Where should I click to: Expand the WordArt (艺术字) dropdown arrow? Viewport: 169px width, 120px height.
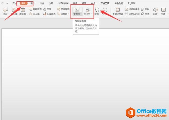[x=91, y=14]
